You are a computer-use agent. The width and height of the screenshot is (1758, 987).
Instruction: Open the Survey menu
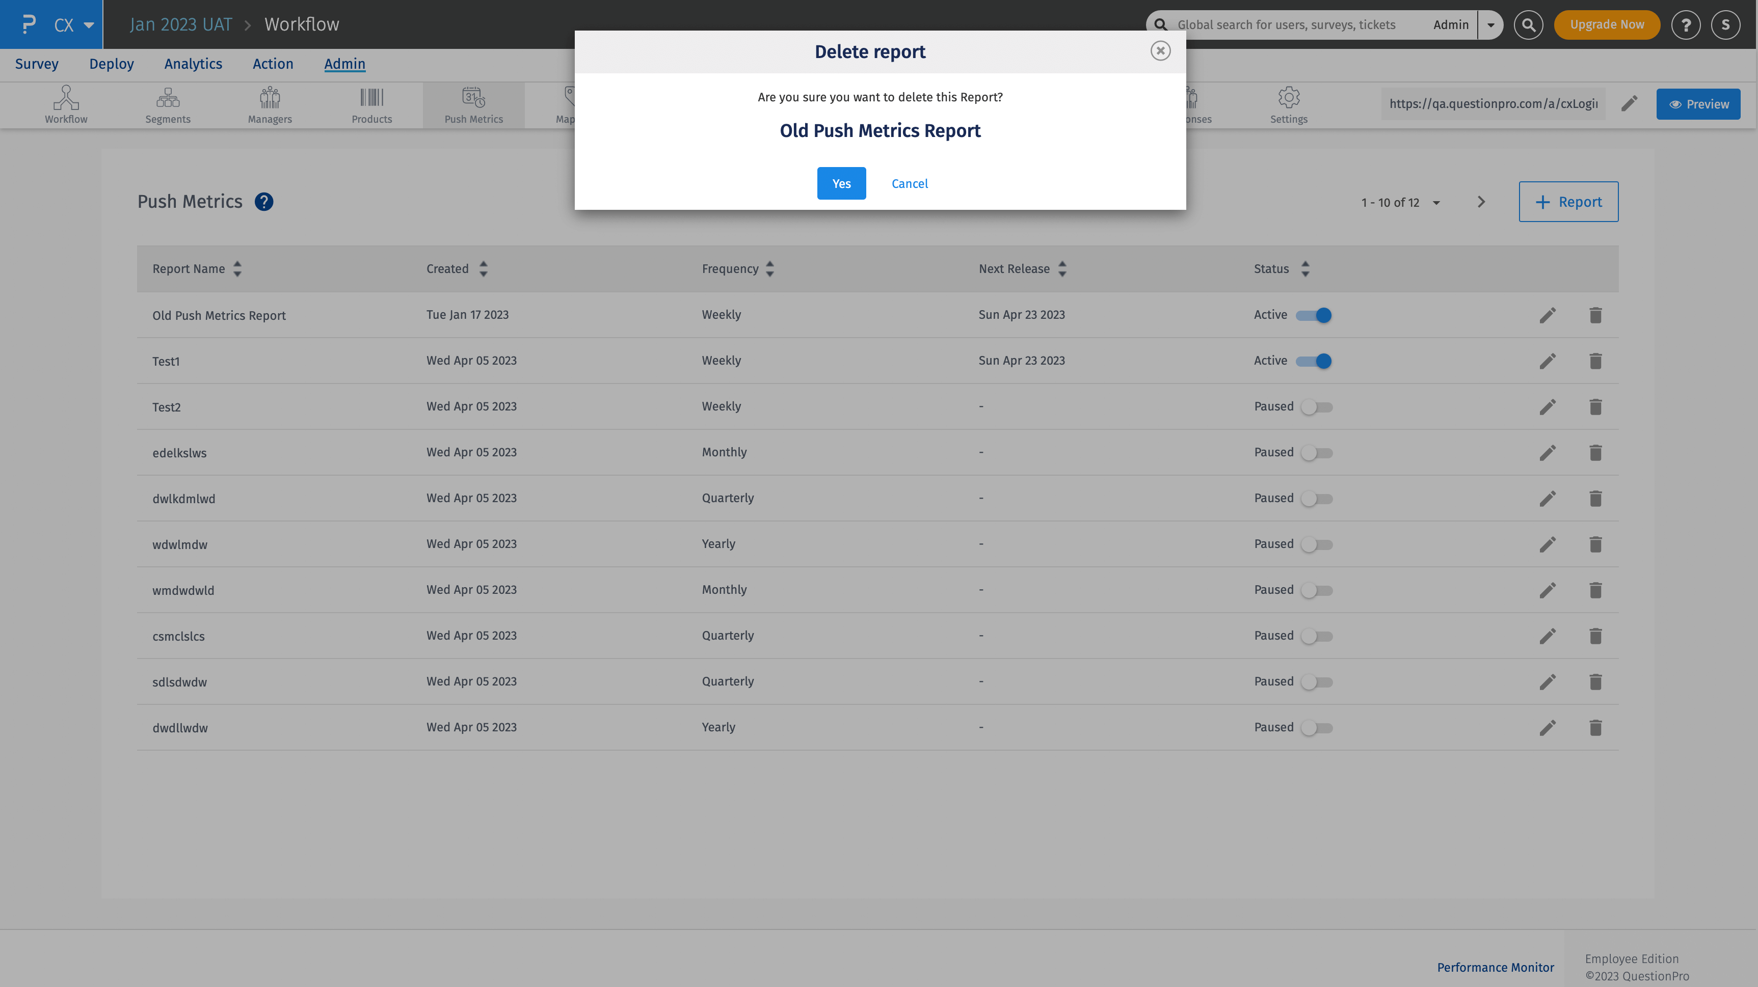[37, 64]
